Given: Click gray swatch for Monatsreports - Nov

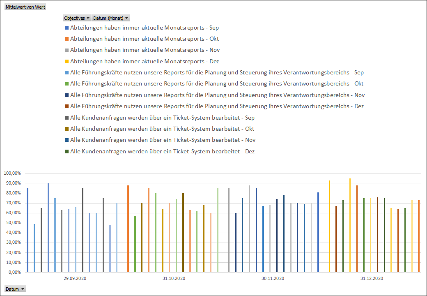Looking at the screenshot, I should click(67, 50).
